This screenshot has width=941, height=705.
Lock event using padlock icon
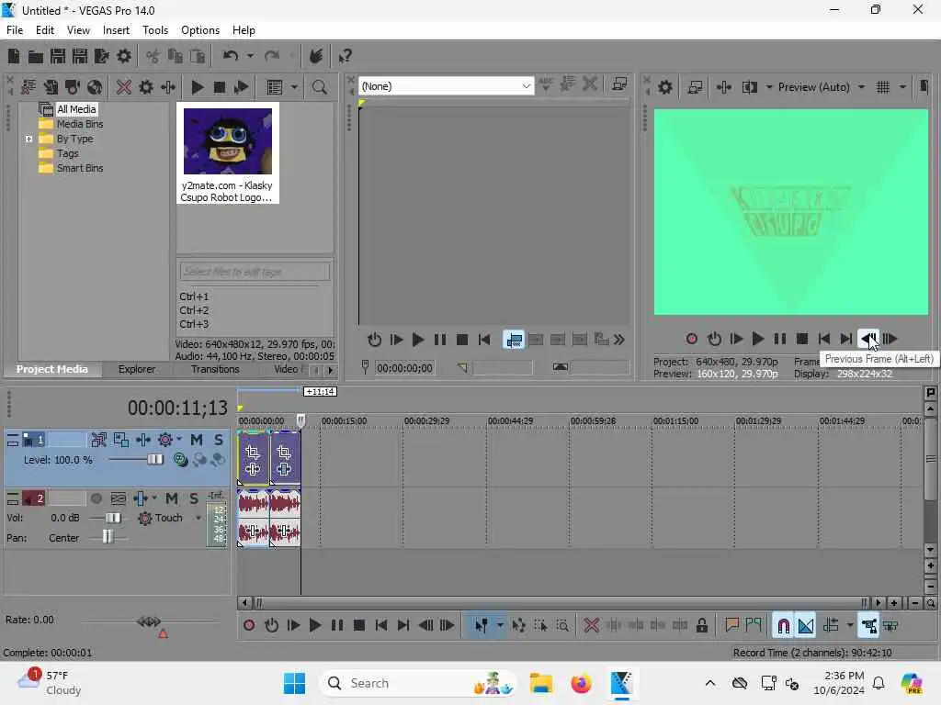(701, 625)
